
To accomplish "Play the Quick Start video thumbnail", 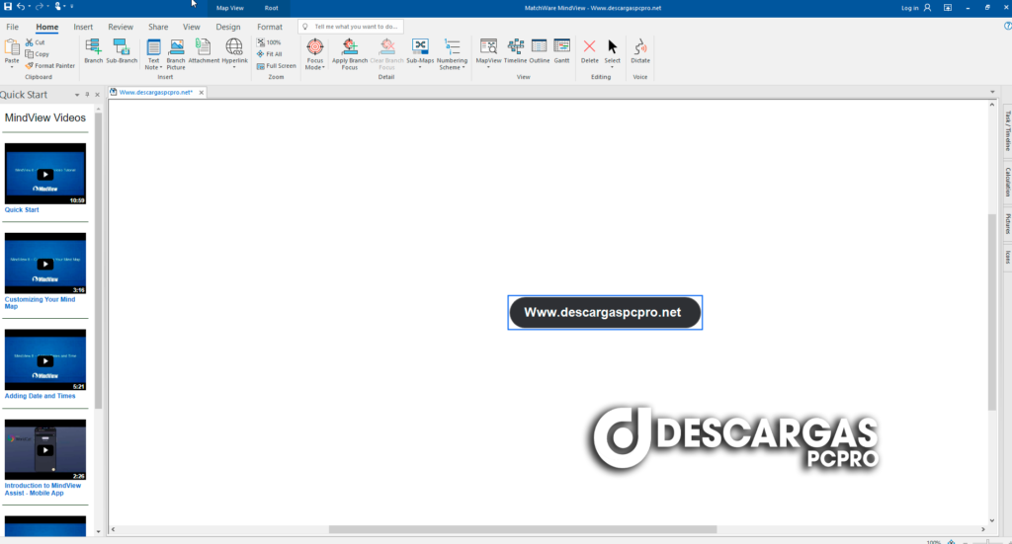I will coord(45,175).
